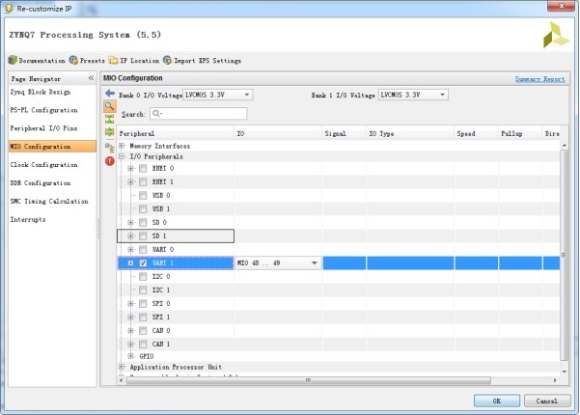Expand the SPI 0 node
Screen dimensions: 580x415
click(x=130, y=304)
